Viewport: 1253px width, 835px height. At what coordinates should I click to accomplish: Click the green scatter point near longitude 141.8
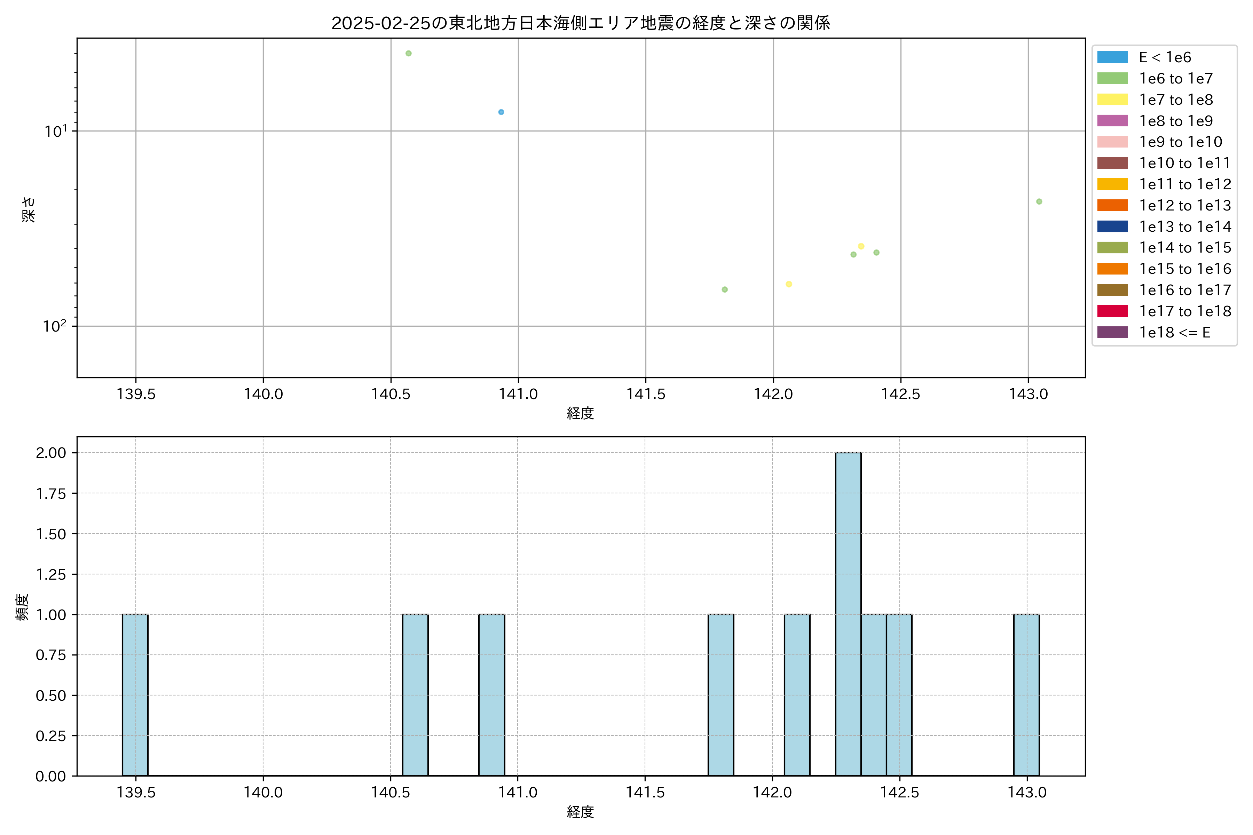tap(725, 290)
